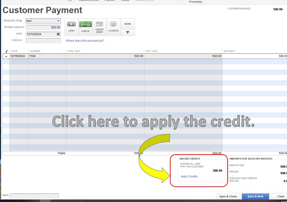The image size is (287, 202).
Task: Choose the Check payment method
Action: [86, 27]
